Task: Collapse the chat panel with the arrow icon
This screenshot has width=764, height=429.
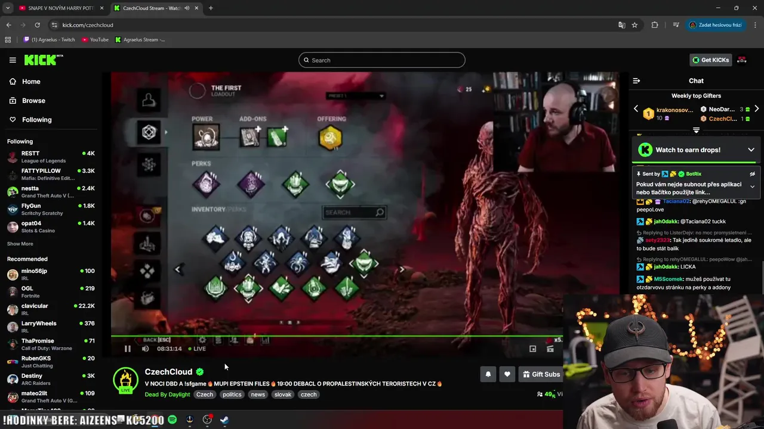Action: pyautogui.click(x=636, y=80)
